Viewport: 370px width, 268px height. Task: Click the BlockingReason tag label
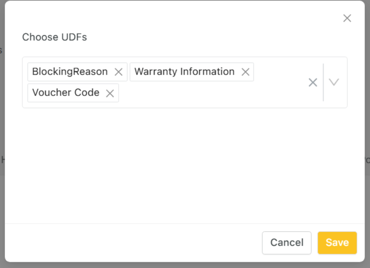tap(70, 72)
